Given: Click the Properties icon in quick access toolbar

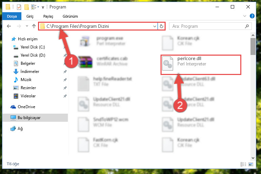Looking at the screenshot, I should (x=19, y=7).
